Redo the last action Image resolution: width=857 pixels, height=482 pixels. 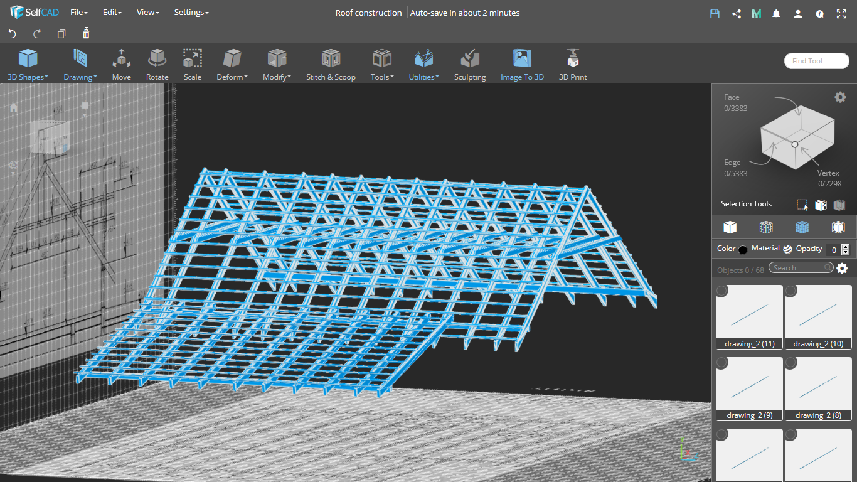tap(37, 34)
